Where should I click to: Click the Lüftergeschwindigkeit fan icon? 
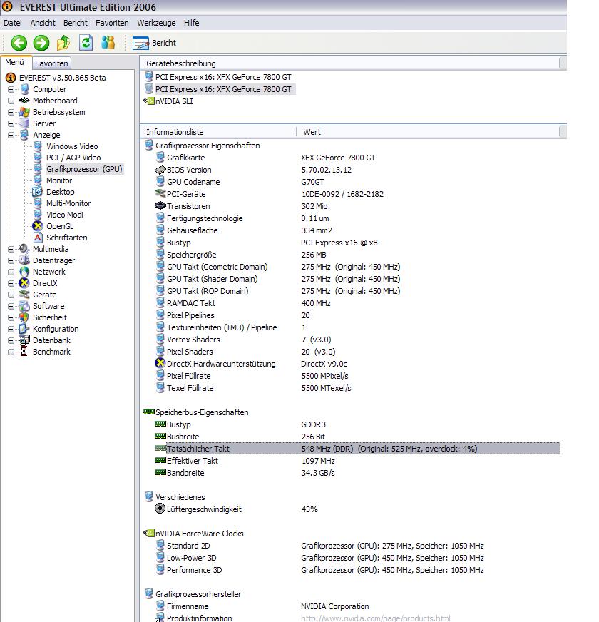point(160,509)
